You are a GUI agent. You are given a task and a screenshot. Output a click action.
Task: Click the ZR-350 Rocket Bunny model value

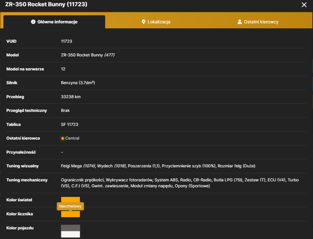88,55
